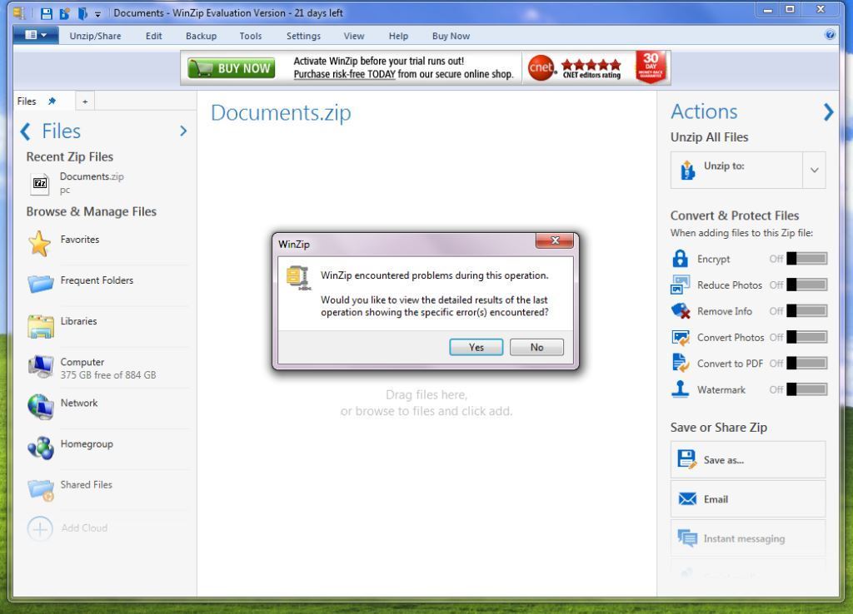Click the CNET editors rating badge

tap(575, 68)
